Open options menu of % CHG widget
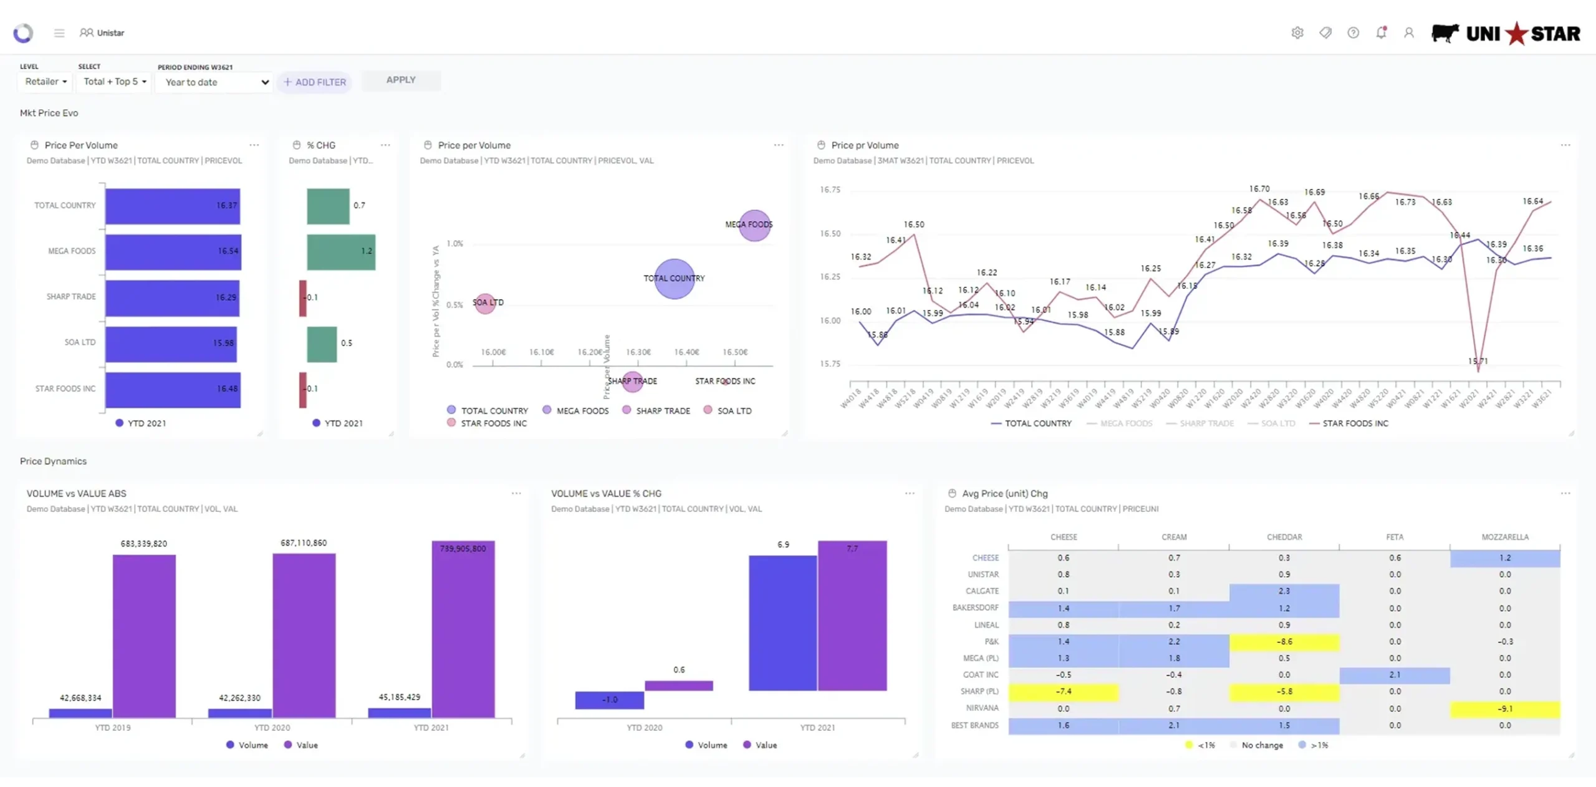Viewport: 1596px width, 787px height. (x=385, y=145)
